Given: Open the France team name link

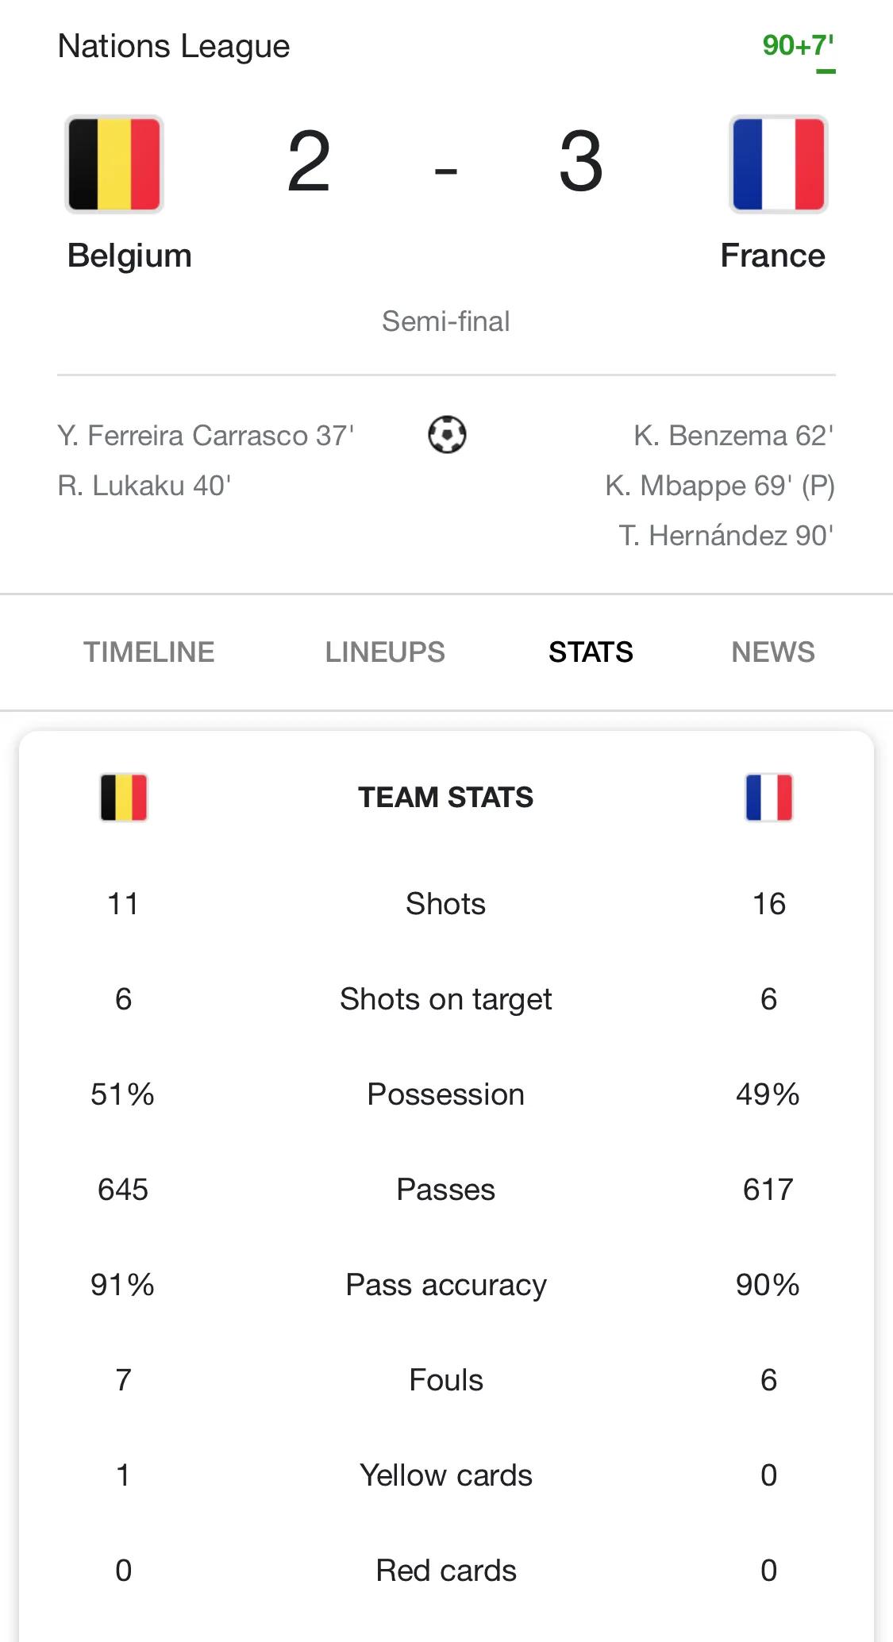Looking at the screenshot, I should [x=772, y=256].
